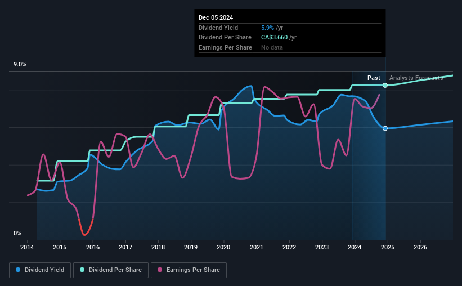Click the Analysts Forecasts label
The height and width of the screenshot is (286, 462).
416,78
